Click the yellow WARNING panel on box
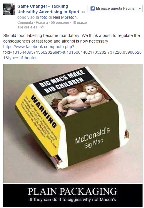144x208 pixels. [x=38, y=120]
